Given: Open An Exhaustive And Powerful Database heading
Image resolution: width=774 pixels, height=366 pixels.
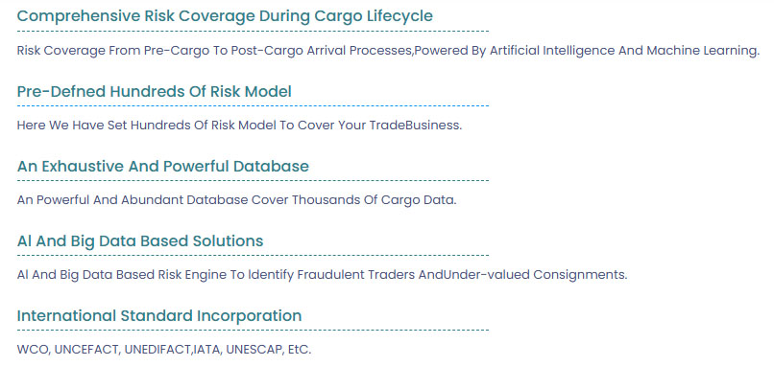Looking at the screenshot, I should (x=163, y=166).
